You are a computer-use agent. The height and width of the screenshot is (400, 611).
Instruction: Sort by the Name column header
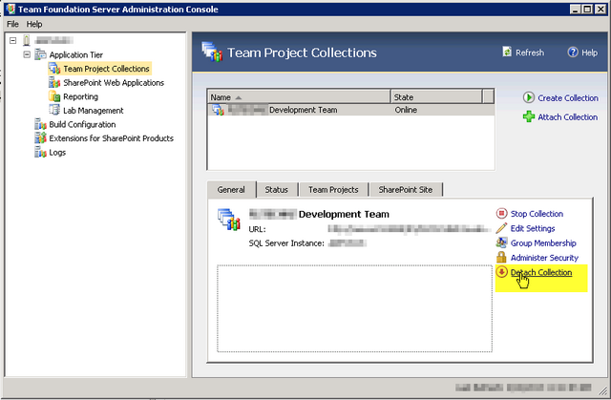[x=299, y=96]
